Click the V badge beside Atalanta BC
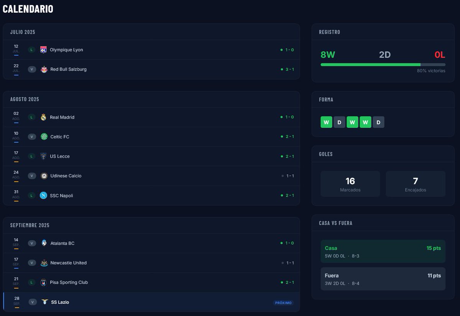Screen dimensions: 460x316 click(32, 243)
